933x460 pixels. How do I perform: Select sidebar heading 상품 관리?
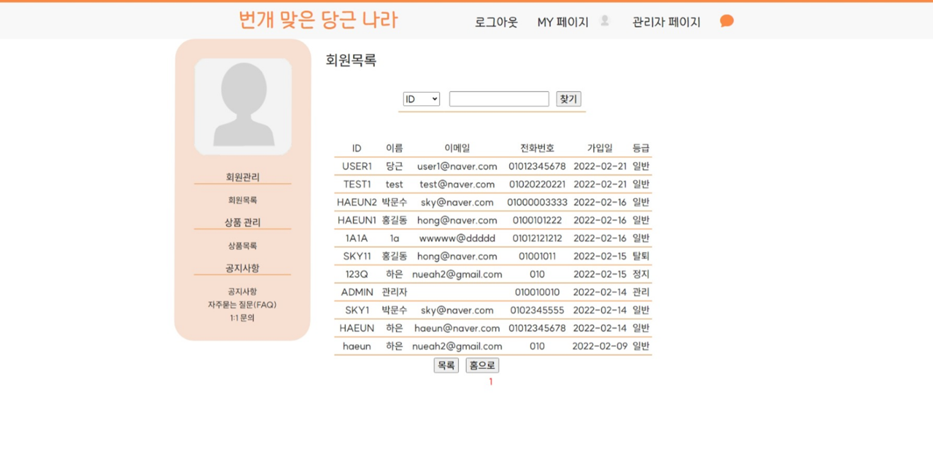click(243, 222)
